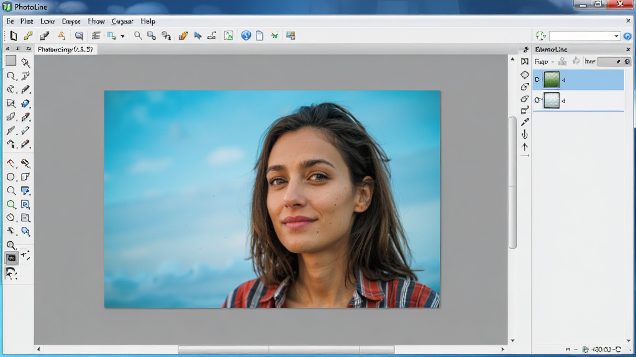Click the blank blue page toolbar icon
Screen dimensions: 636x357
coord(260,35)
